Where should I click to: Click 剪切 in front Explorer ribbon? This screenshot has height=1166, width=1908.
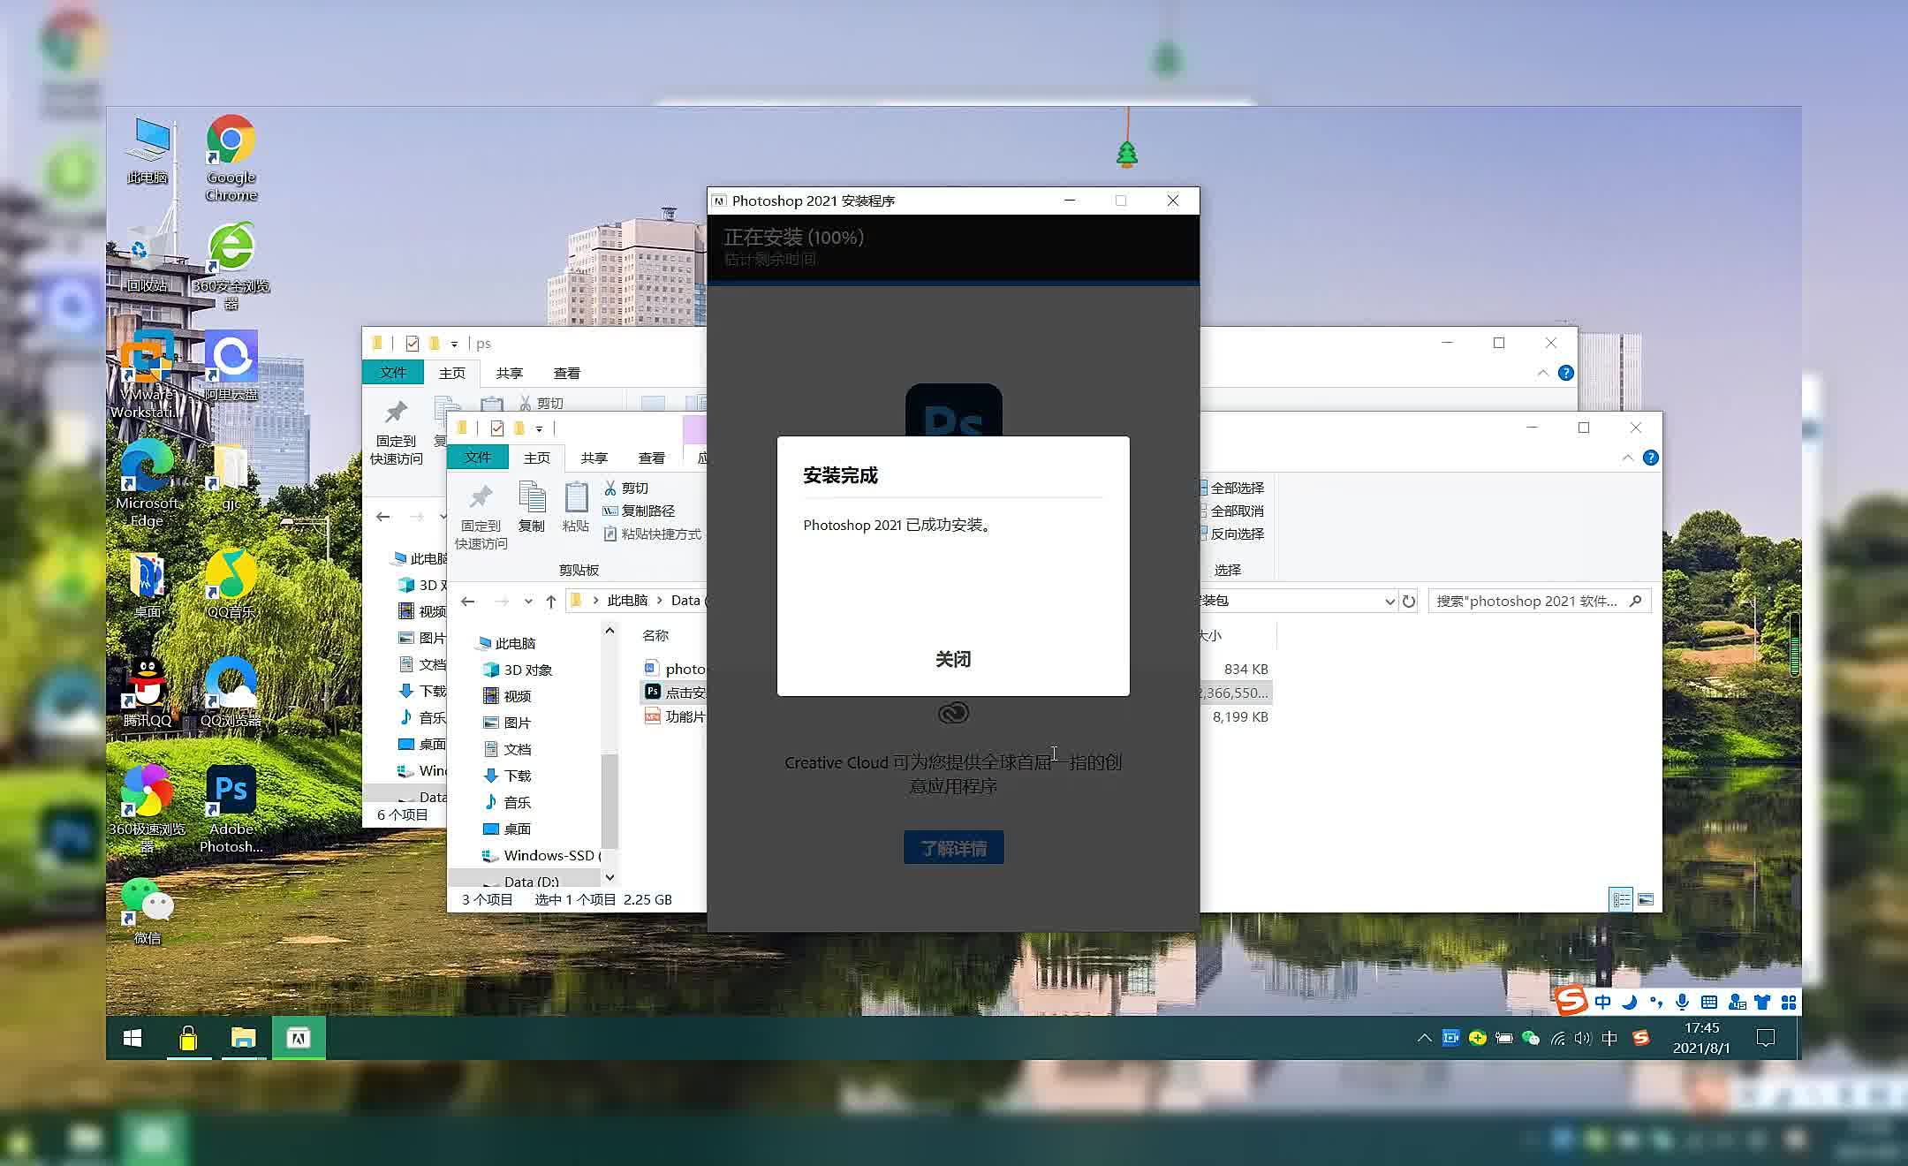(626, 488)
